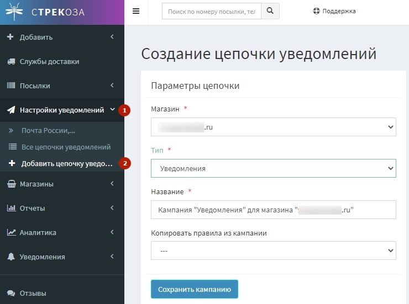Viewport: 409px width, 304px height.
Task: Collapse the Настройки уведомлений menu section
Action: pos(61,110)
